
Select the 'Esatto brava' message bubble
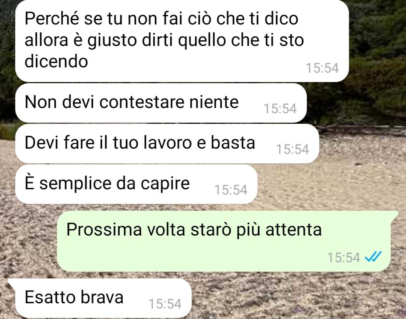point(103,298)
